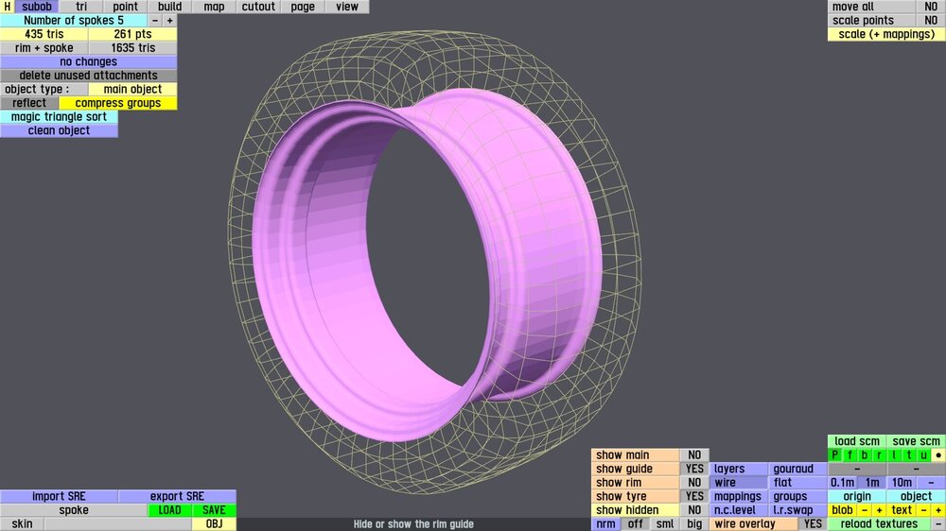Change object type main object value
Screen dimensions: 946x531
[x=132, y=89]
